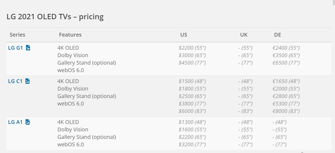Click the $2200 (55") US price for G1
Screen dimensions: 335x153
click(192, 48)
